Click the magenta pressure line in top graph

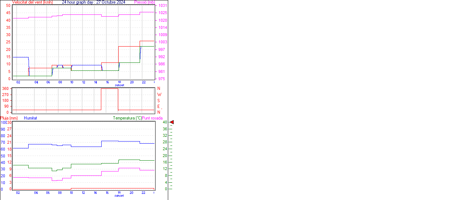[83, 15]
